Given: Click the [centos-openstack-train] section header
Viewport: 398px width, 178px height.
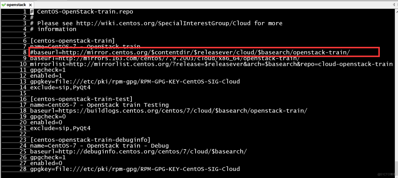Looking at the screenshot, I should (x=73, y=40).
